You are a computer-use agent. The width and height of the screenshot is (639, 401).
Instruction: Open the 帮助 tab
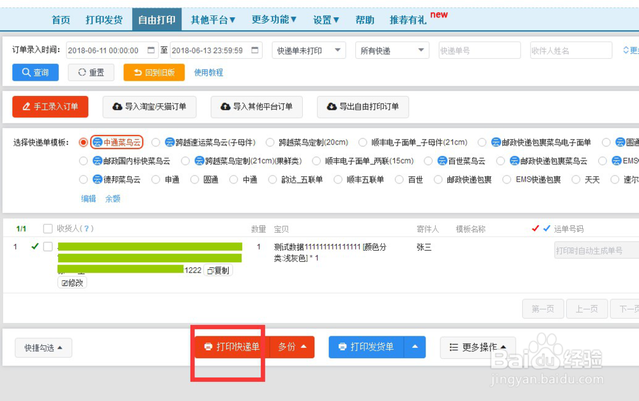365,20
